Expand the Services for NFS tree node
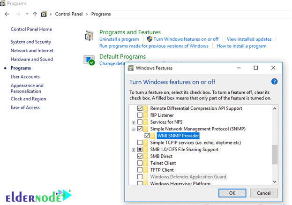Image resolution: width=292 pixels, height=205 pixels. coord(133,122)
